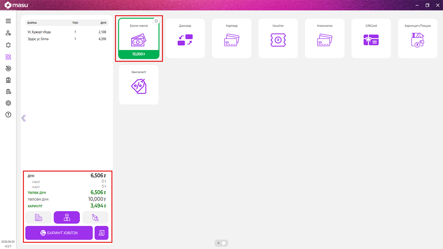Select the organization building customer type
This screenshot has width=443, height=249.
click(38, 218)
